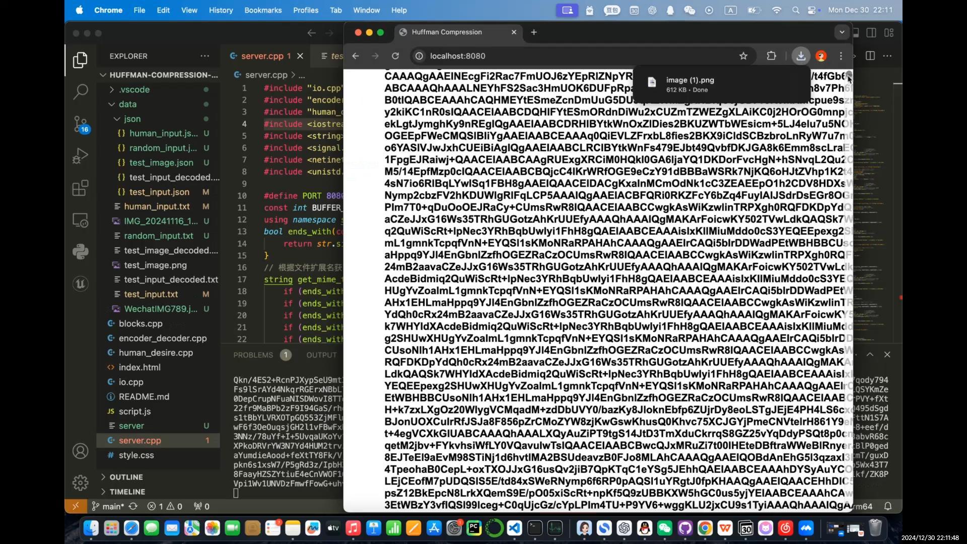Open Wi-Fi status in macOS menu bar

[777, 10]
